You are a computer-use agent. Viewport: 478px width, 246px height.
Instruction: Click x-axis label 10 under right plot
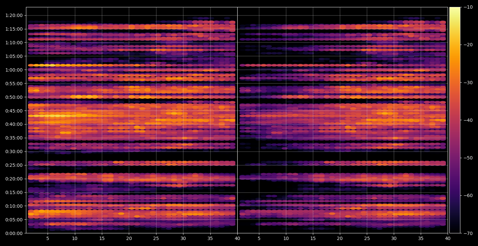[286, 238]
